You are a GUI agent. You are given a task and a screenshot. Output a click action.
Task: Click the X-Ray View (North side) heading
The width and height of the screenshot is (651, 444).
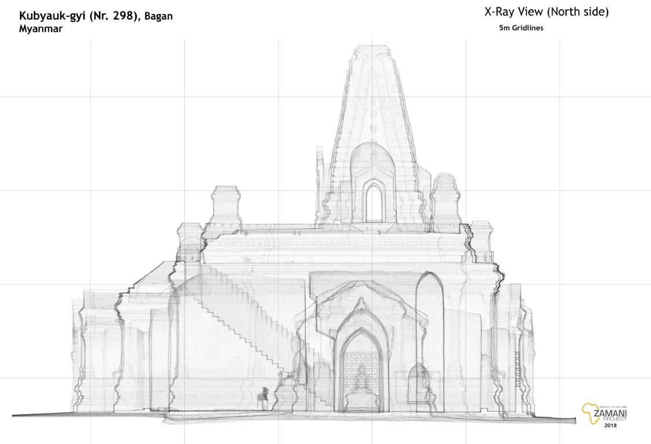coord(546,12)
